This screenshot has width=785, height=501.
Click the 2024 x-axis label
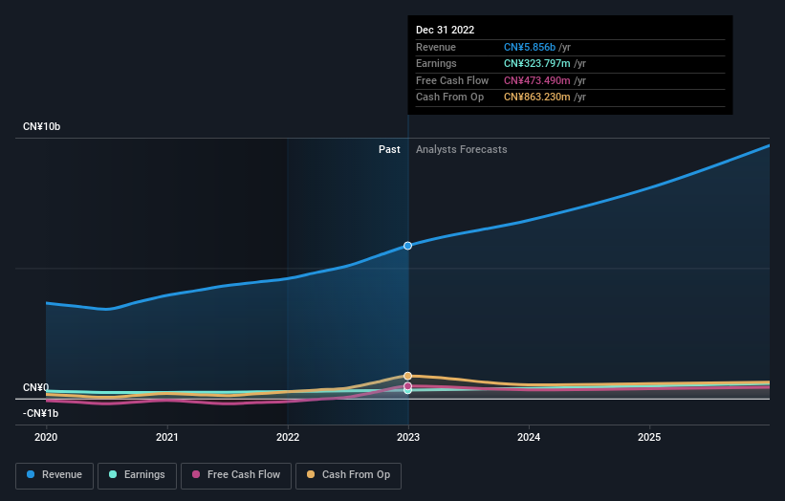pos(529,437)
